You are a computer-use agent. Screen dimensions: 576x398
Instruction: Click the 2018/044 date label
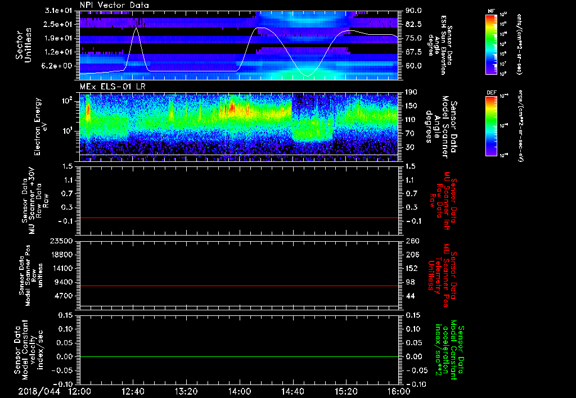(x=38, y=391)
